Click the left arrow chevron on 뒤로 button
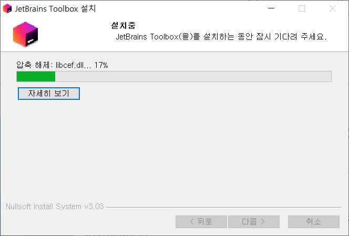 point(192,221)
